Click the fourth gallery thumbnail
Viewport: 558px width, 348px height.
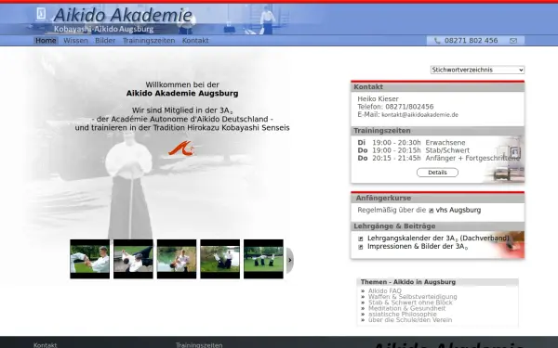click(219, 259)
